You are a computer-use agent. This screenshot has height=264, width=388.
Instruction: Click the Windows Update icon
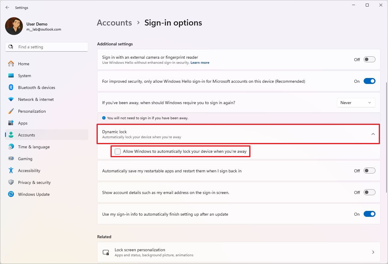pos(11,194)
